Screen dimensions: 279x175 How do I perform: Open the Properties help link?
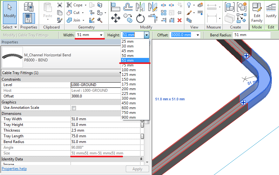click(14, 169)
